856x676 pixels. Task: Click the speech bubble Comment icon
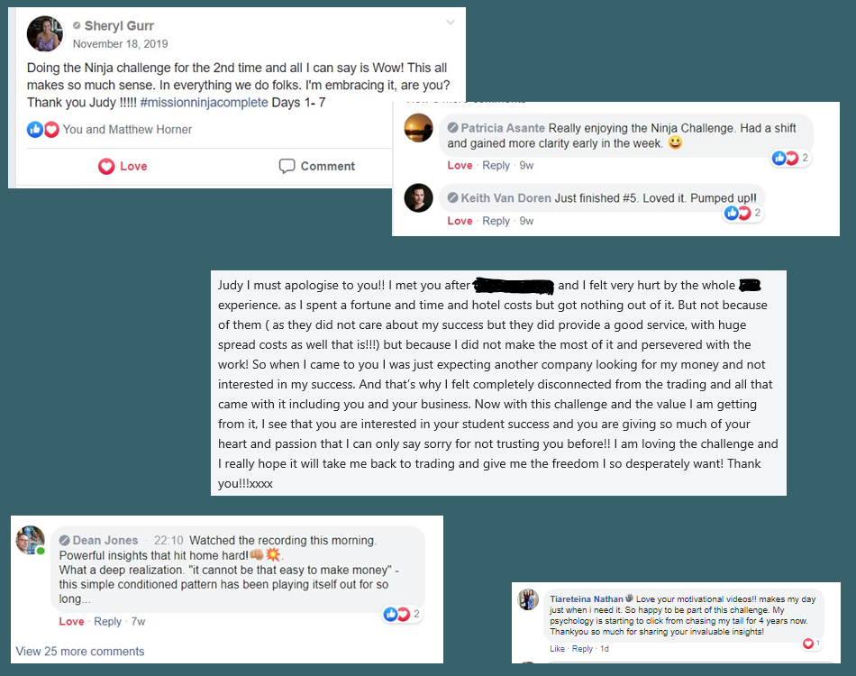tap(287, 166)
